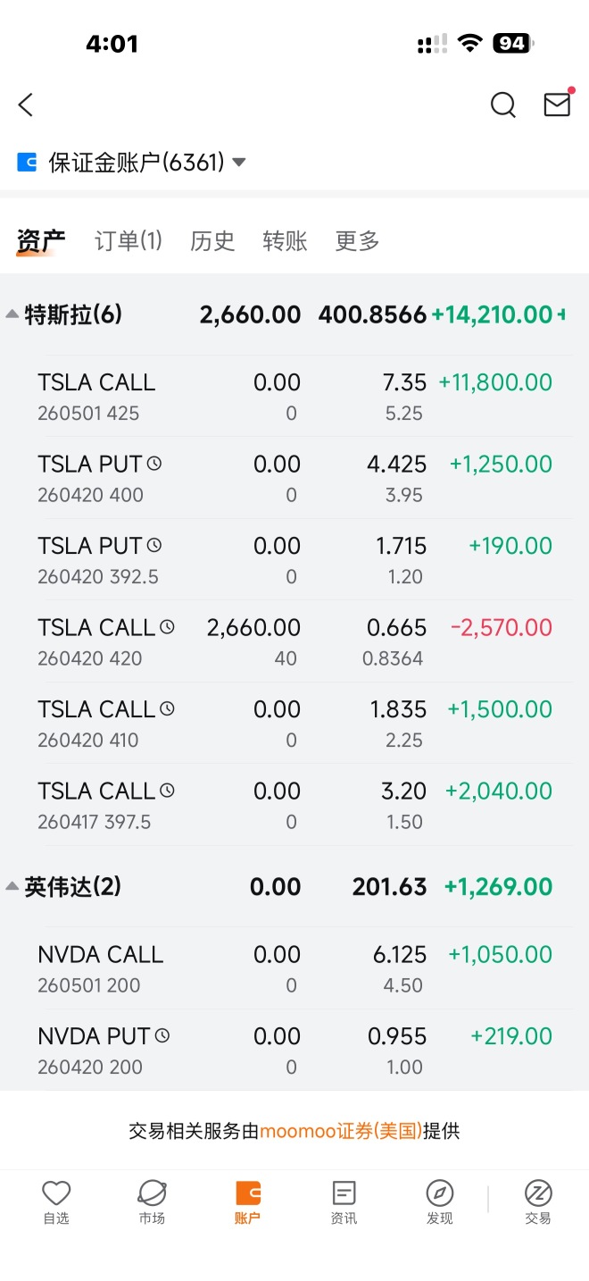Open NVDA CALL 260501 200 position

294,968
